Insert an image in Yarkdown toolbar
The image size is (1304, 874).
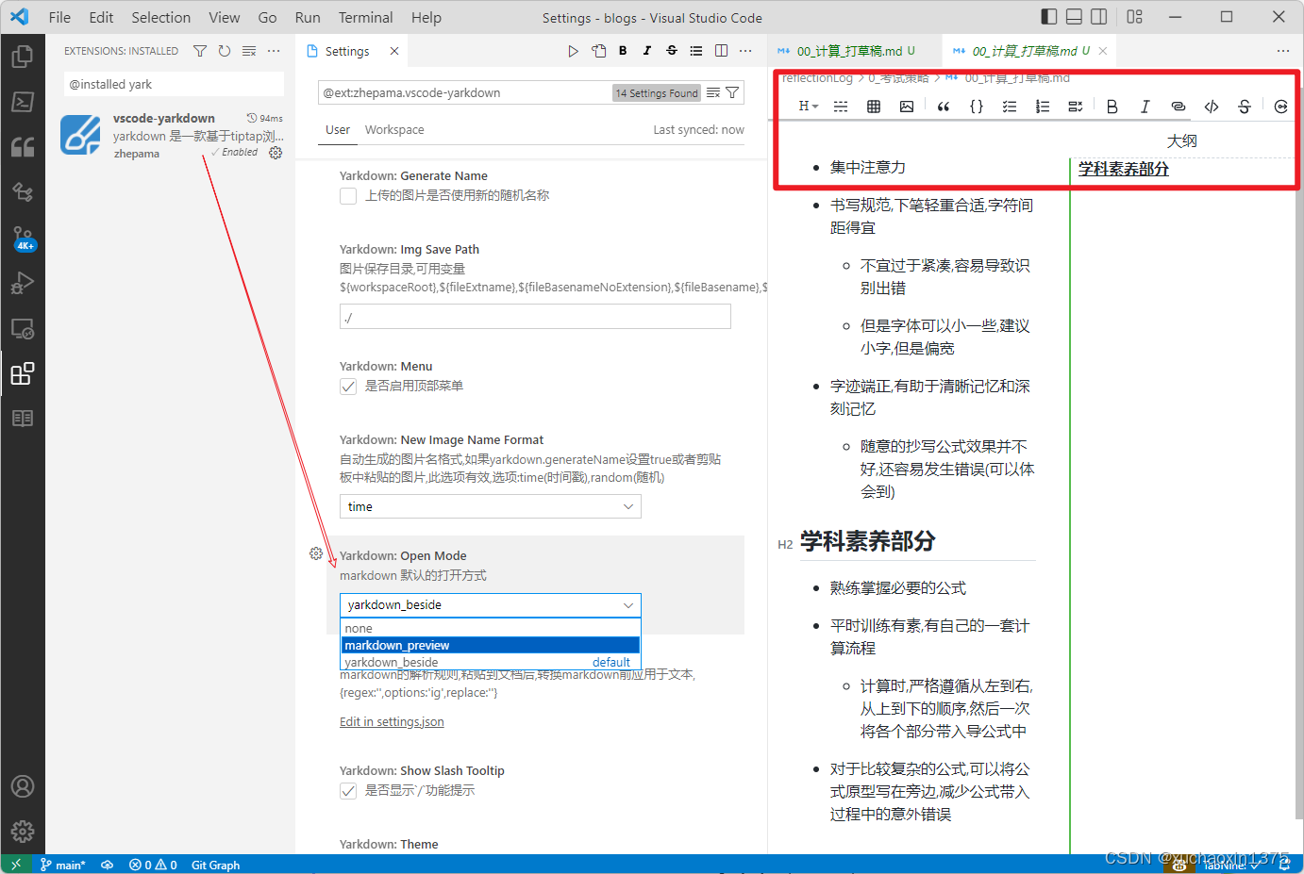pos(907,107)
